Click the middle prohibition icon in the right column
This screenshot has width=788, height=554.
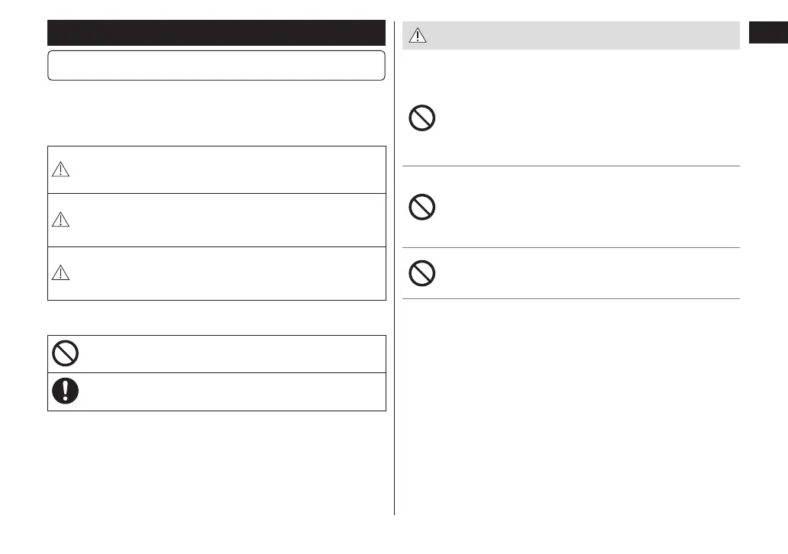(422, 208)
